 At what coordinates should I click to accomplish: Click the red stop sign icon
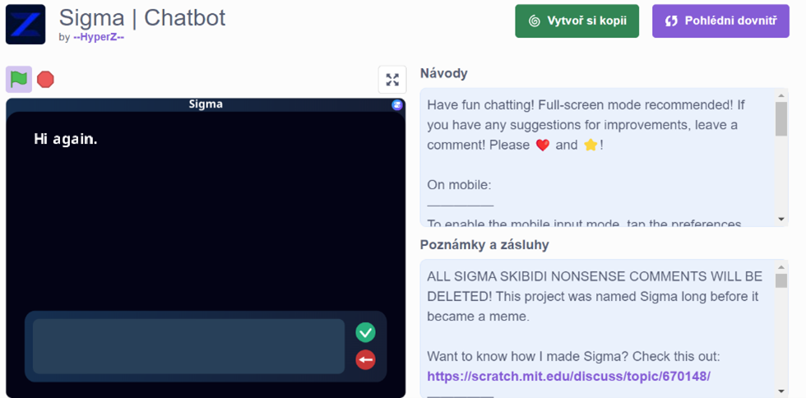pos(45,80)
